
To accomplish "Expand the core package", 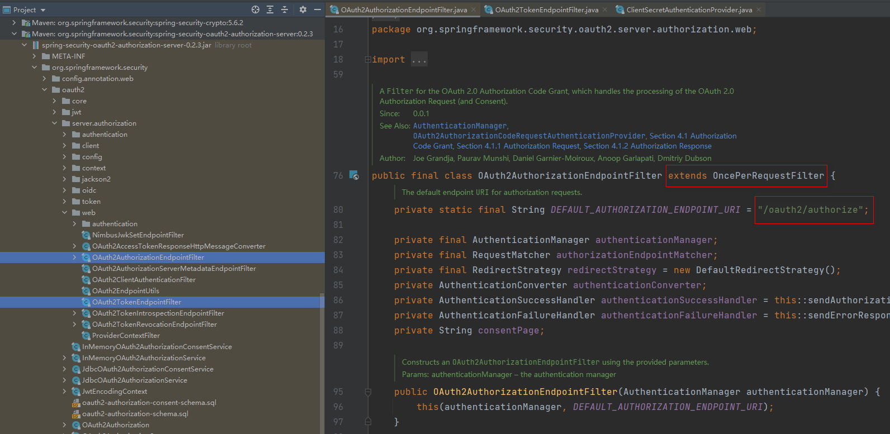I will pyautogui.click(x=54, y=101).
